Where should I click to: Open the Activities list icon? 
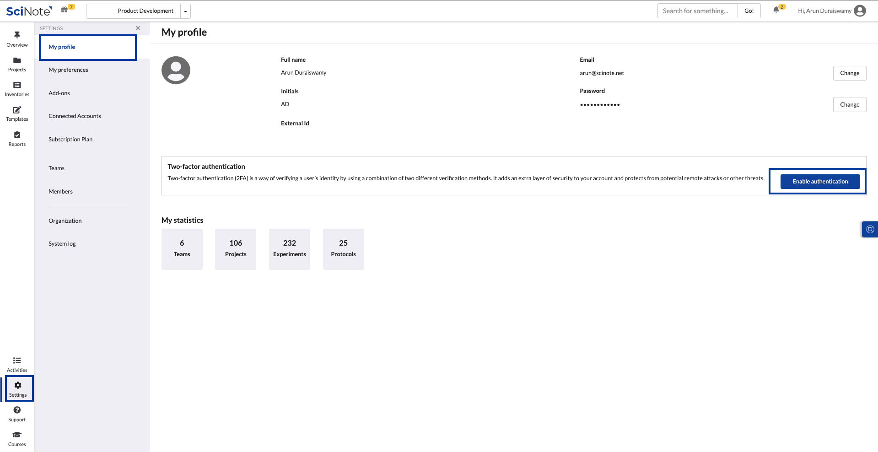[17, 361]
